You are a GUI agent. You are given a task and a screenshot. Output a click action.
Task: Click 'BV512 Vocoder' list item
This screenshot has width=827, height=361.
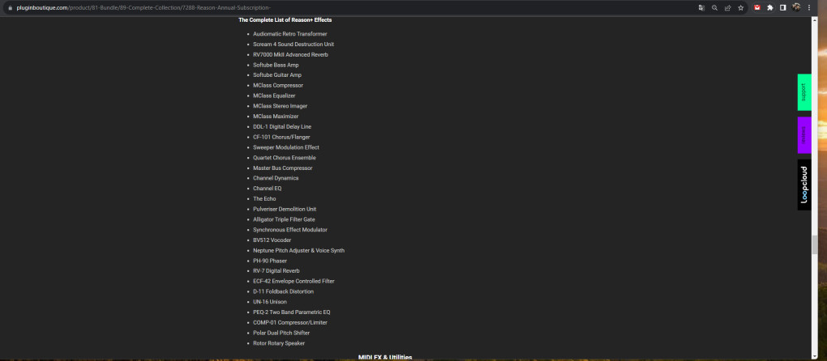click(272, 240)
